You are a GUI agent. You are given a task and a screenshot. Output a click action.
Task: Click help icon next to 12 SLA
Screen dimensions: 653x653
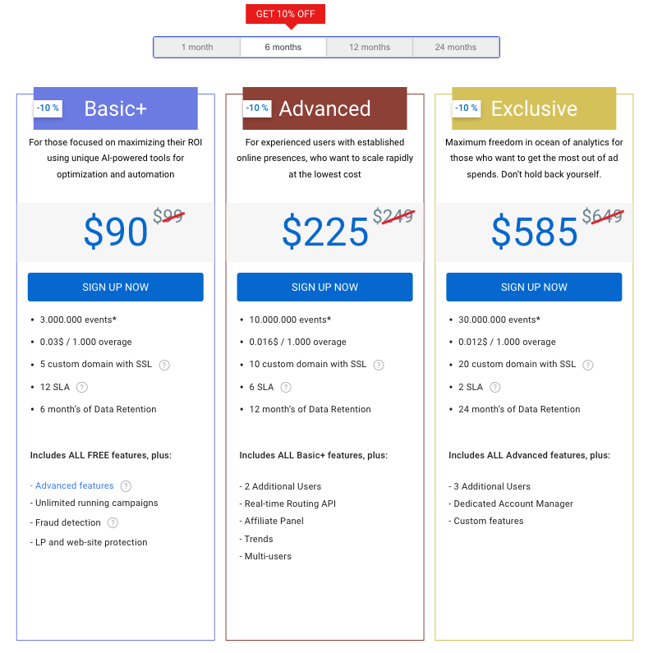coord(82,388)
